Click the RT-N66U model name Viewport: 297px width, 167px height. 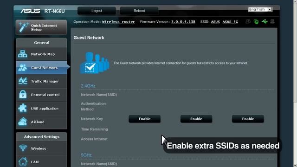pyautogui.click(x=55, y=11)
